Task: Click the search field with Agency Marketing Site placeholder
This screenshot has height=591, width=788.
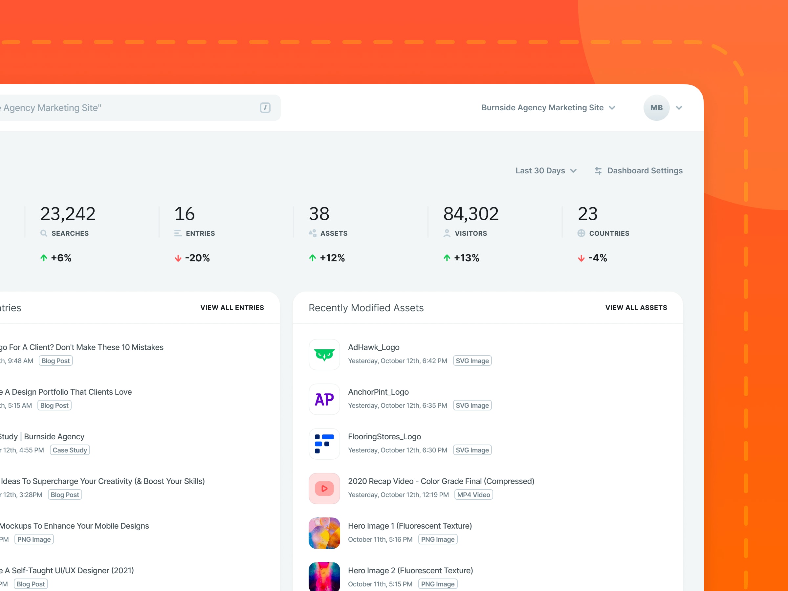Action: (140, 108)
